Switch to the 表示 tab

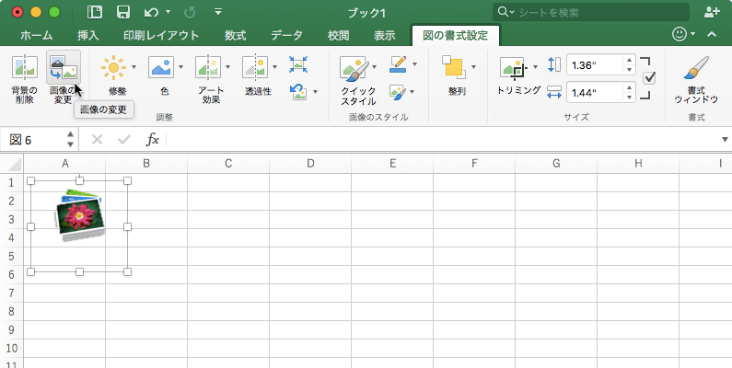tap(385, 35)
